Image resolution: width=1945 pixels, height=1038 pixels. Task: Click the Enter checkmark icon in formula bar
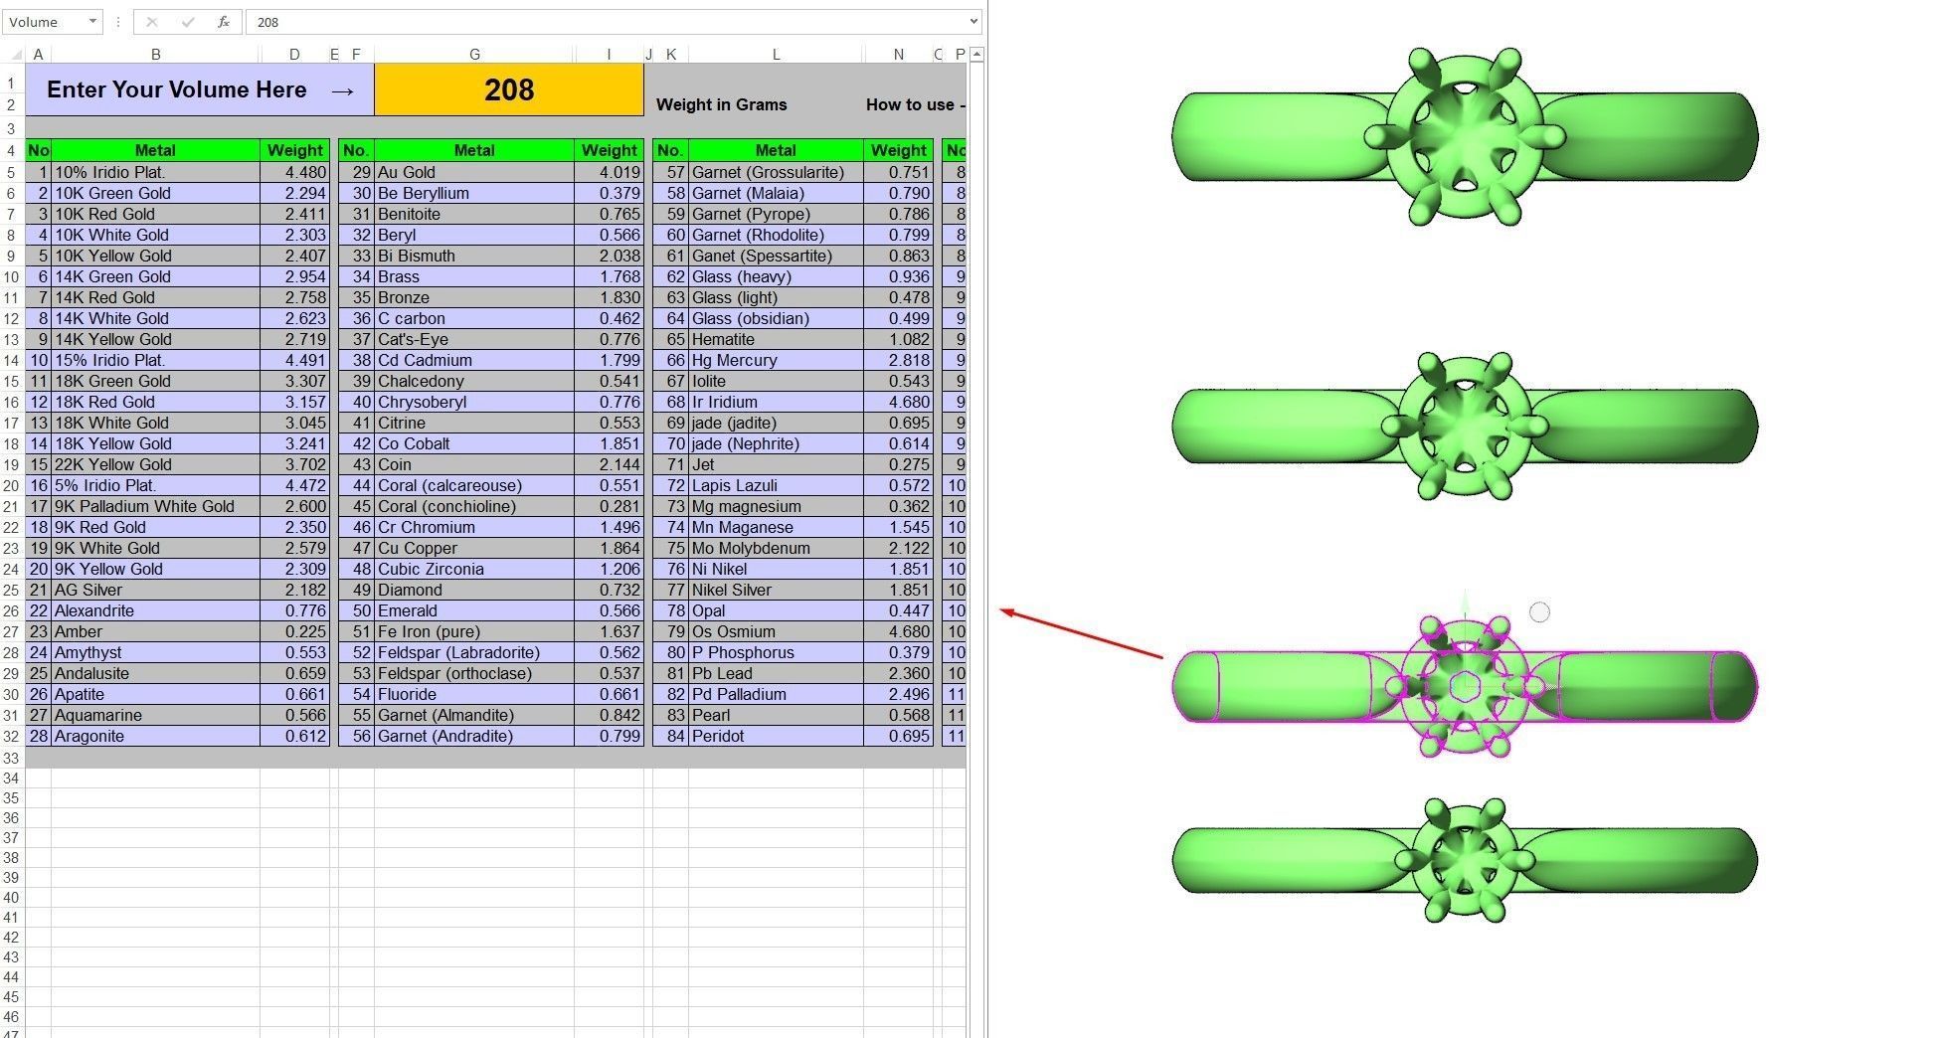[x=187, y=22]
